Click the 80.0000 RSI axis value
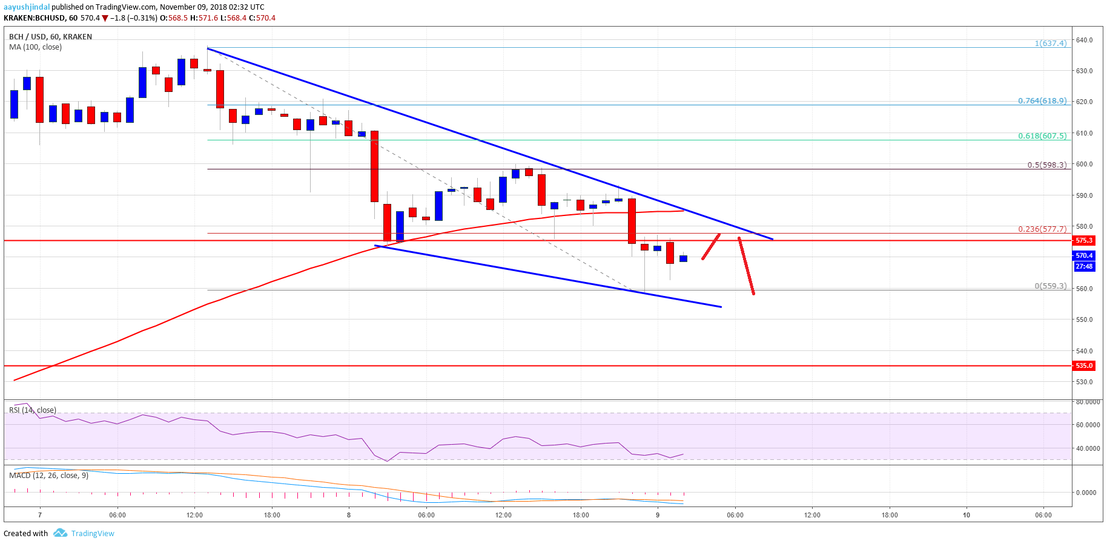1107x544 pixels. [1088, 402]
